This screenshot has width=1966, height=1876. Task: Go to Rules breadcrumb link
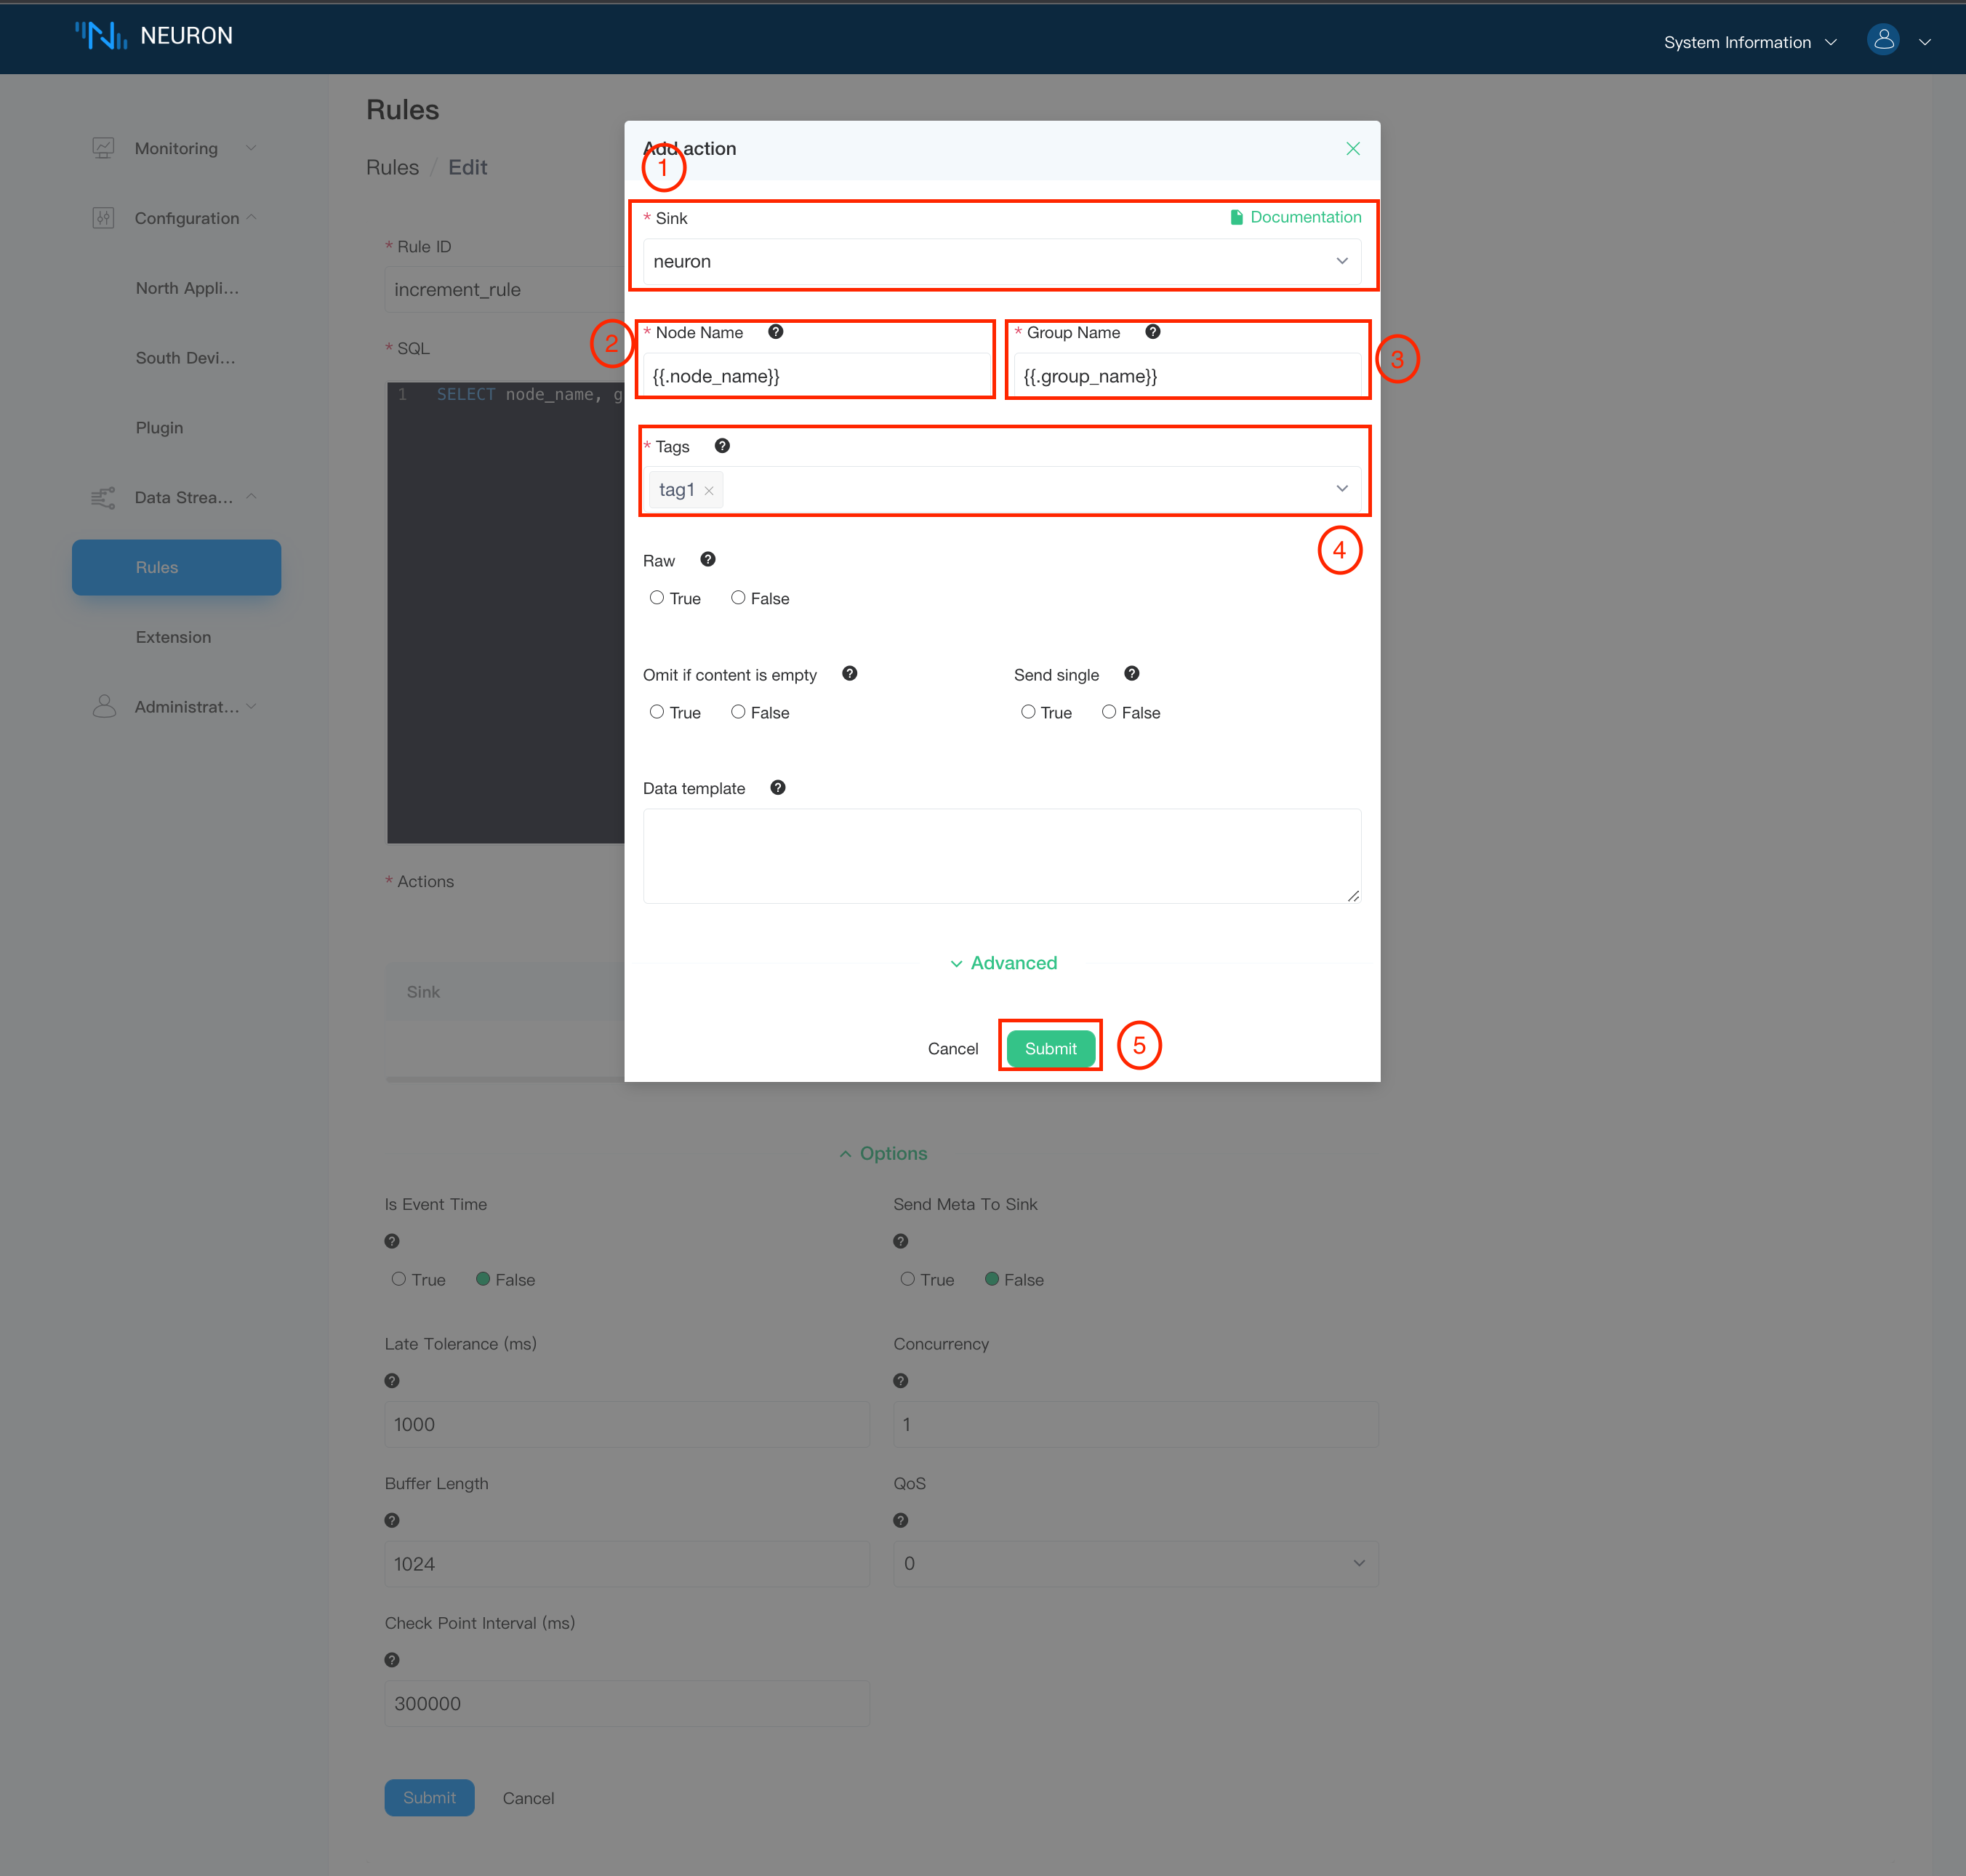click(x=392, y=167)
